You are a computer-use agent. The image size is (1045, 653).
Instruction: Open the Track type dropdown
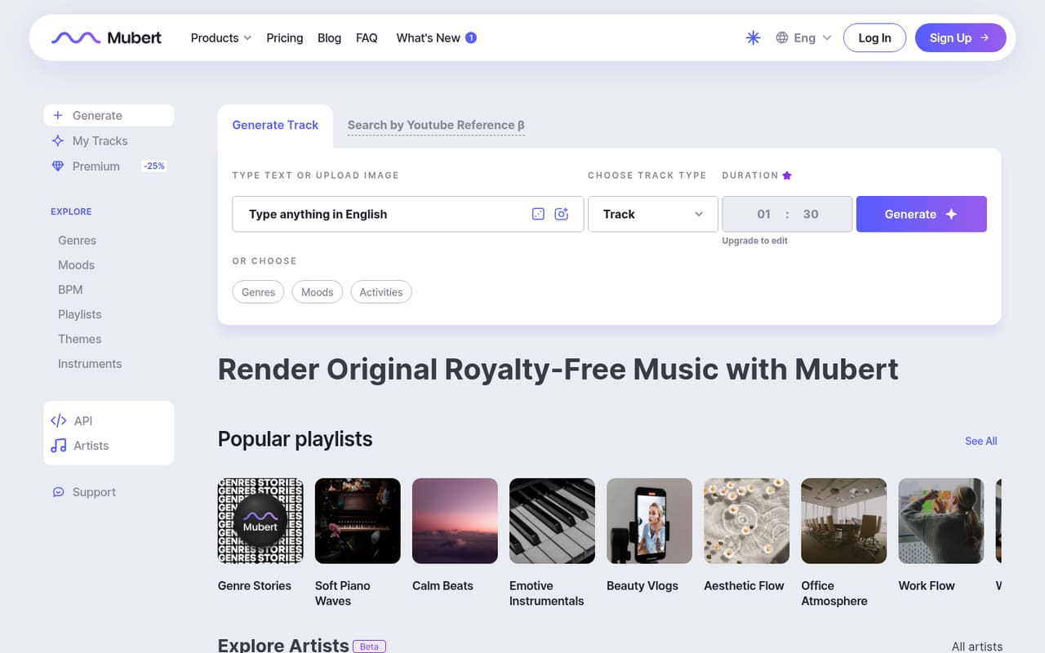pos(653,214)
